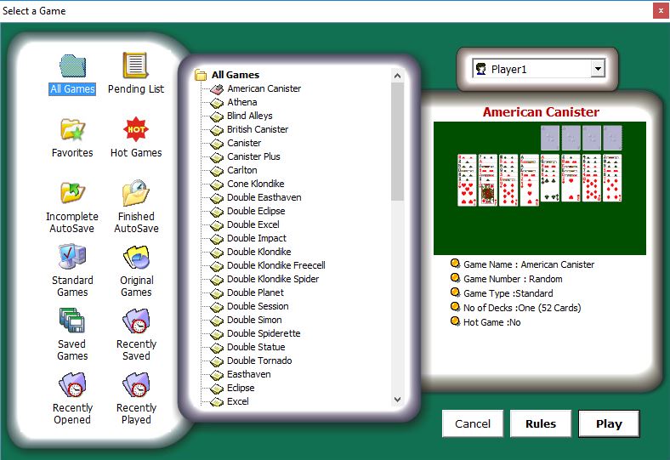Choose the Double Klondike entry
Screen dimensions: 670x460
click(259, 252)
